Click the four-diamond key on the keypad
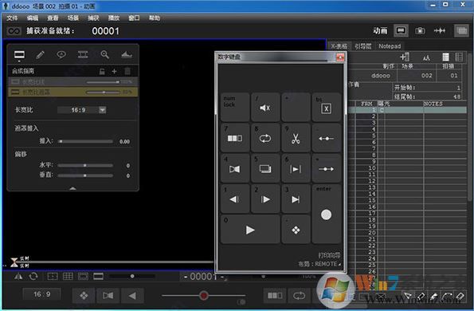Image resolution: width=474 pixels, height=311 pixels. pyautogui.click(x=296, y=230)
